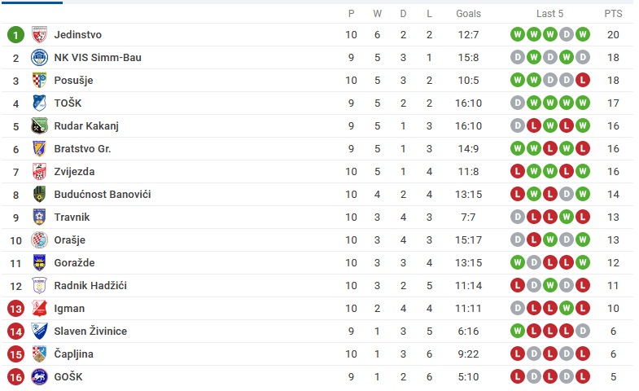Click the PTS column header
The height and width of the screenshot is (391, 639).
[x=613, y=14]
